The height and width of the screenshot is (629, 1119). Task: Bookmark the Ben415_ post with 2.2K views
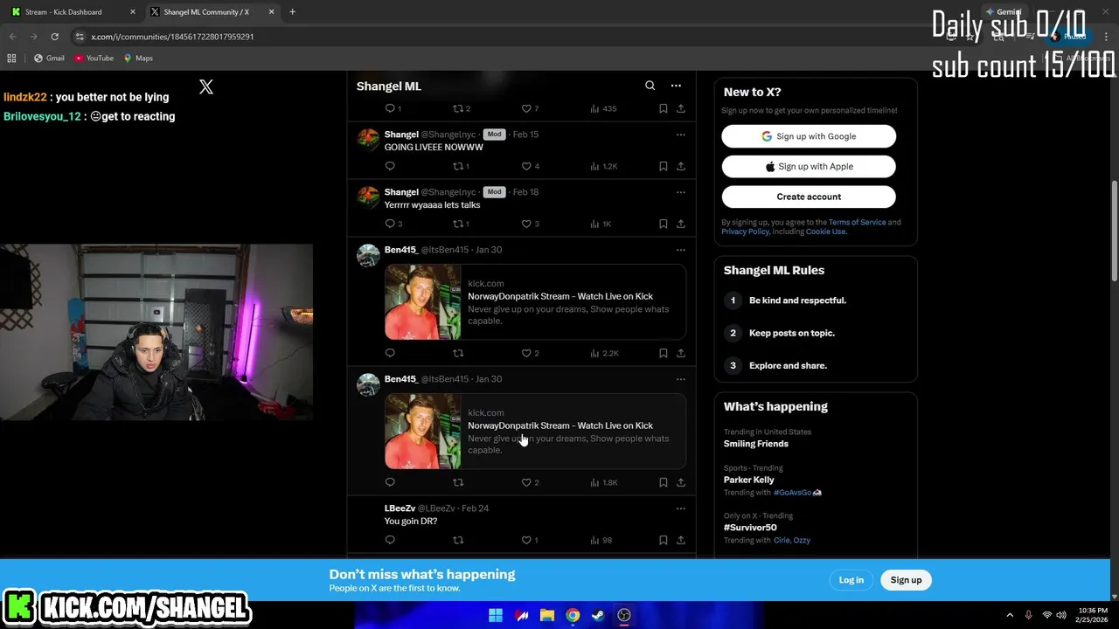(x=664, y=353)
